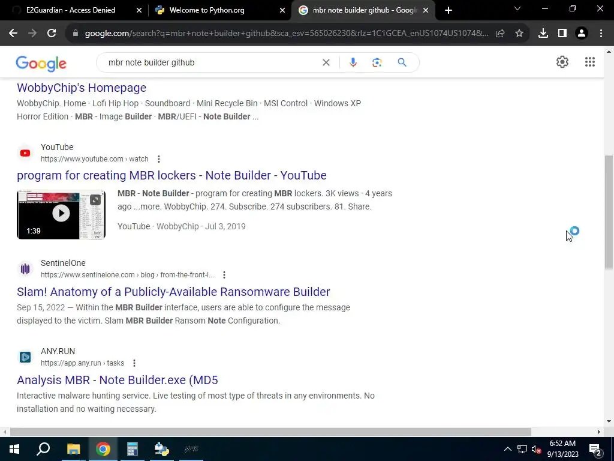Image resolution: width=614 pixels, height=461 pixels.
Task: Click the scroll right arrow
Action: 599,432
